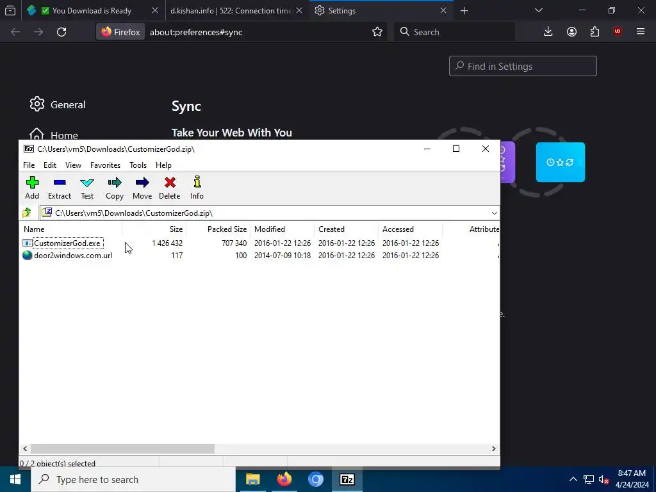Sort by the Size column header
656x492 pixels.
(154, 229)
